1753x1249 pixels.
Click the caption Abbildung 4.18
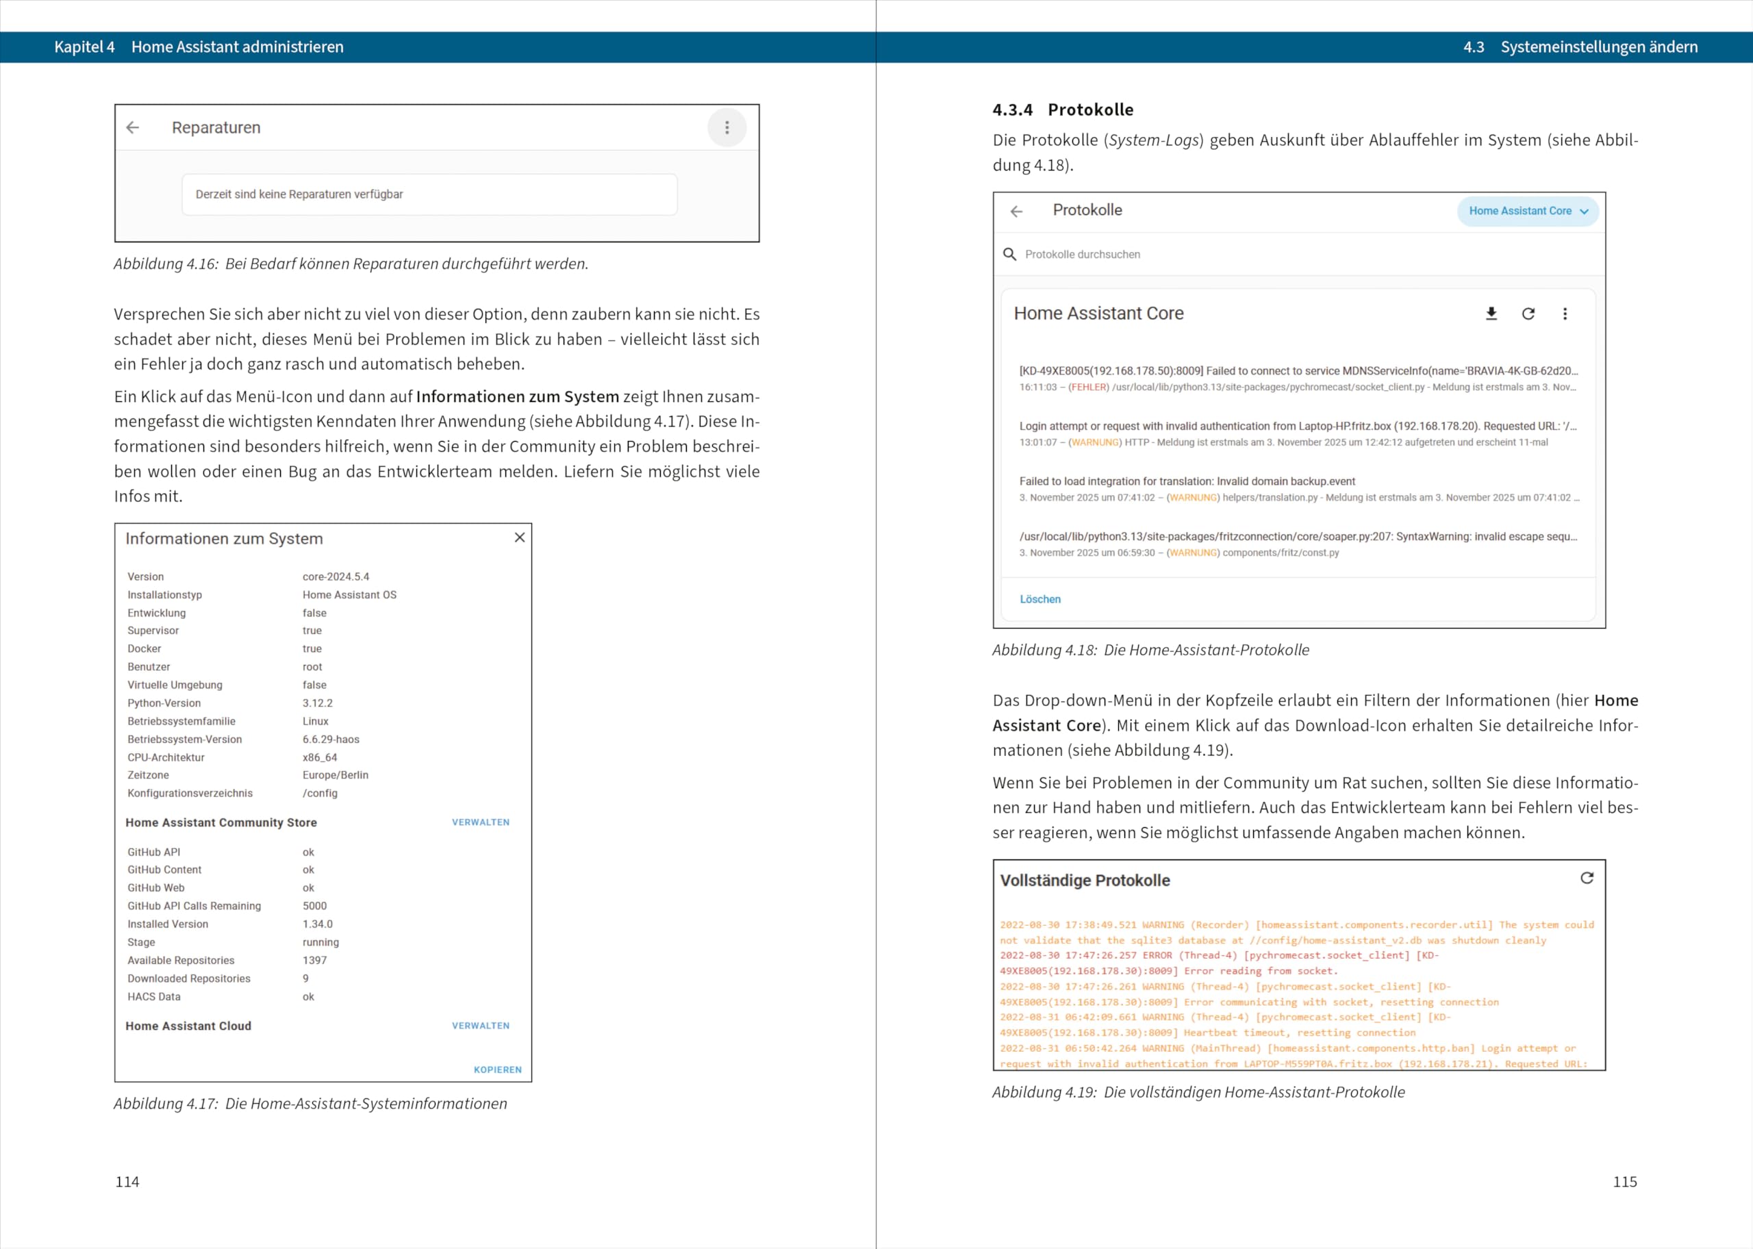tap(1150, 650)
